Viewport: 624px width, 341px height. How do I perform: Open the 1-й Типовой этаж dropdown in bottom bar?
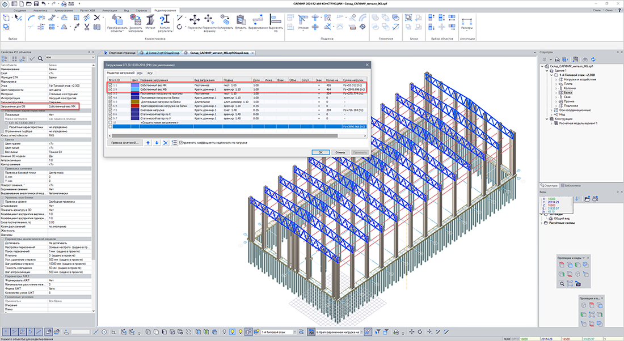tap(295, 332)
